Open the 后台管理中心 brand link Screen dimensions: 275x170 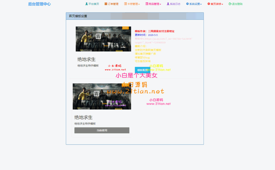[x=39, y=4]
